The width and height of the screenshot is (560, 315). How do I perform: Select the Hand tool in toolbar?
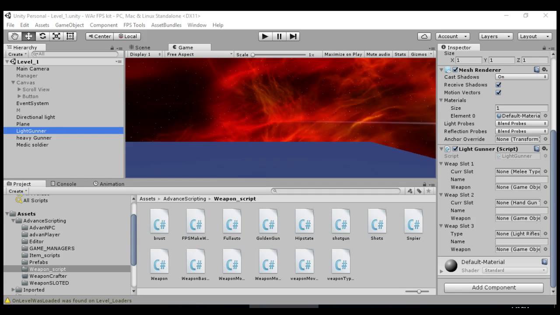[15, 36]
